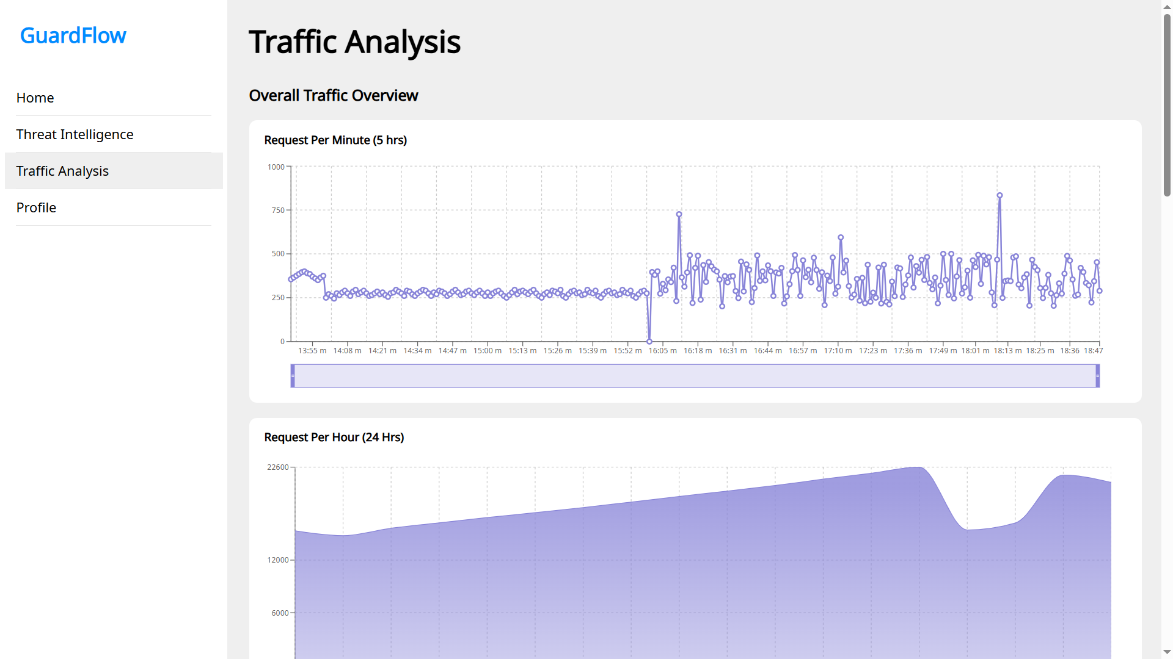
Task: Click the 16:05 m axis label
Action: point(662,351)
